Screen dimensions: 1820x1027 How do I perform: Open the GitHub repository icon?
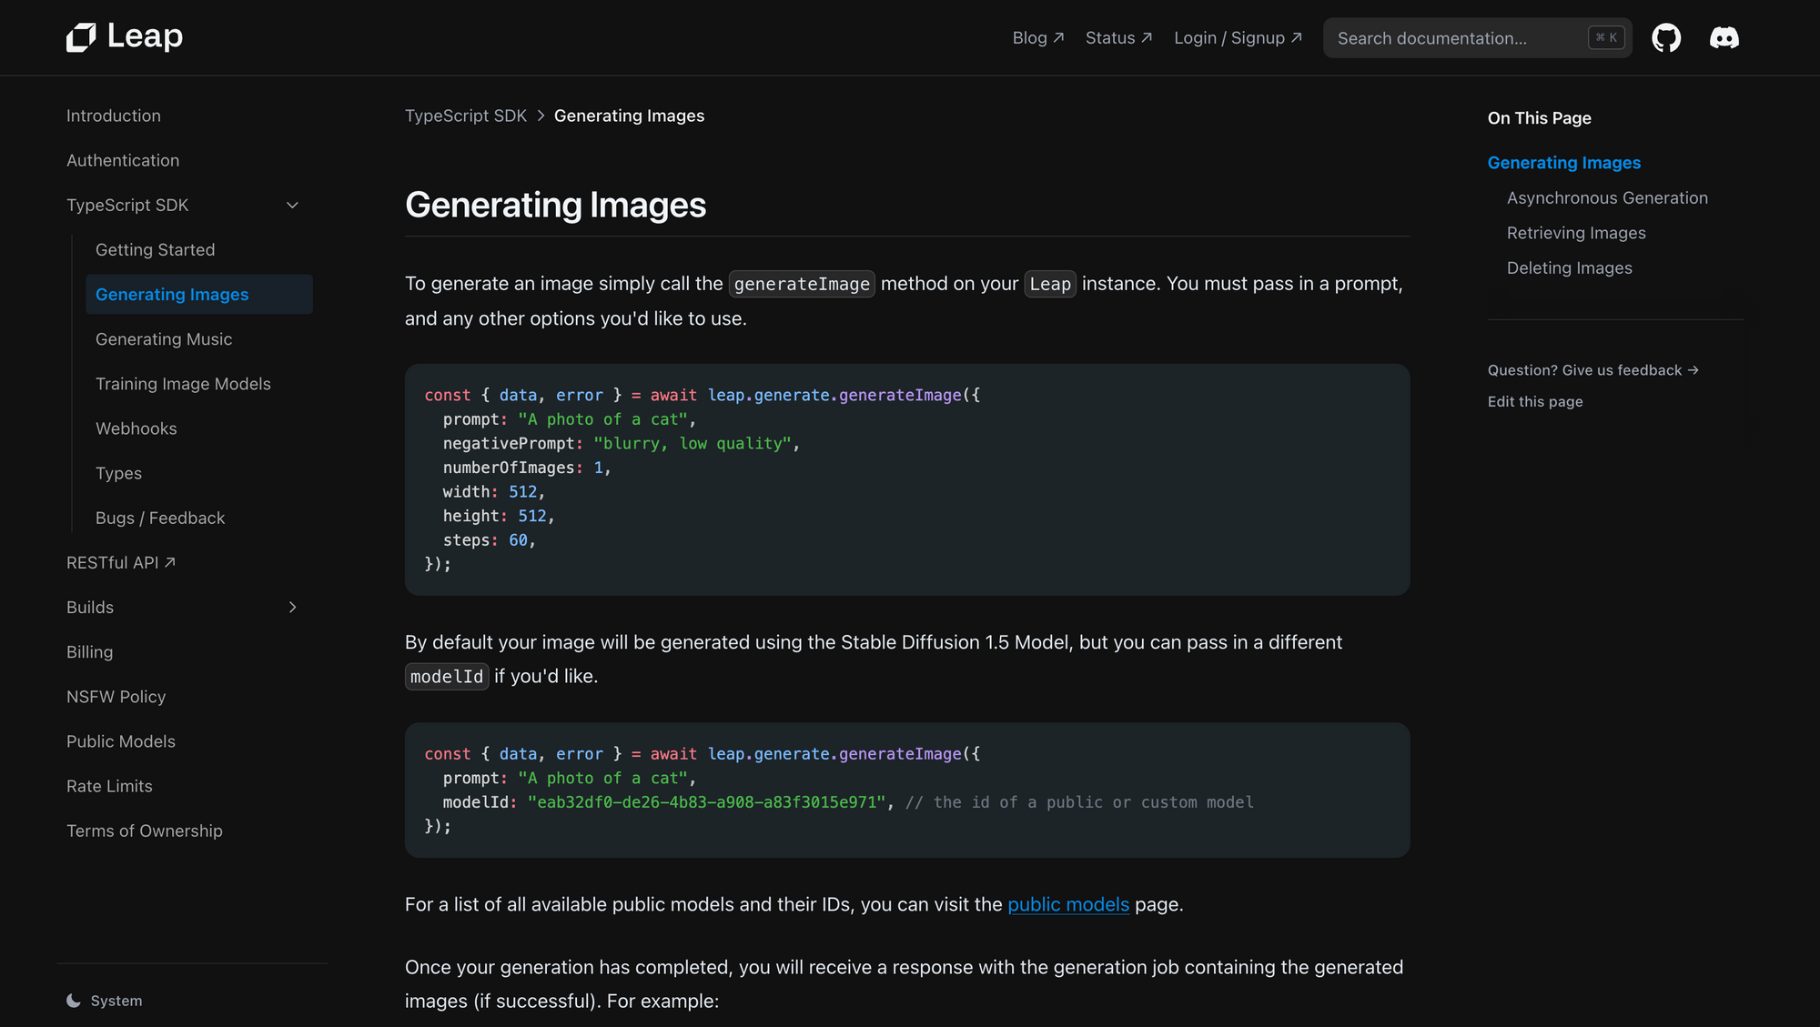[1666, 37]
